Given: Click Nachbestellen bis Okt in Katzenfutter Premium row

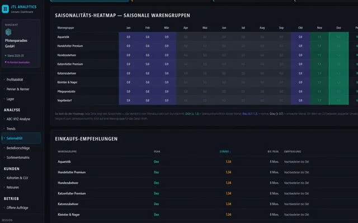Looking at the screenshot, I should pos(296,193).
